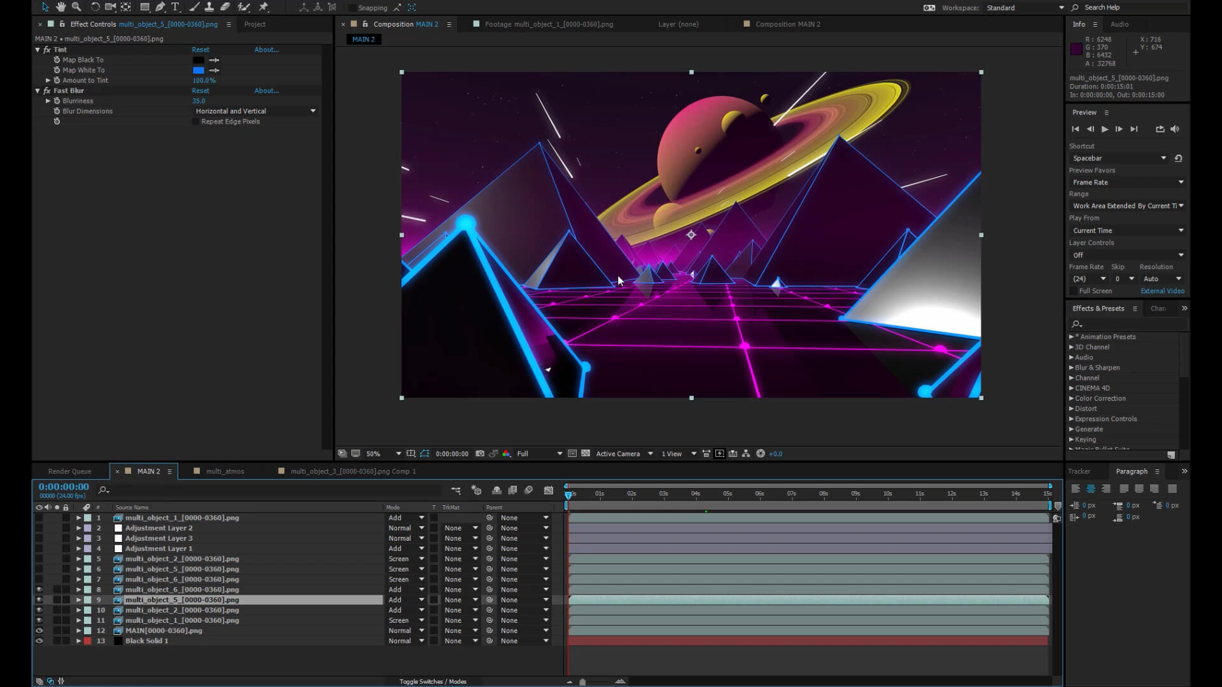The height and width of the screenshot is (687, 1222).
Task: Select the Horizontal Type tool
Action: [x=175, y=7]
